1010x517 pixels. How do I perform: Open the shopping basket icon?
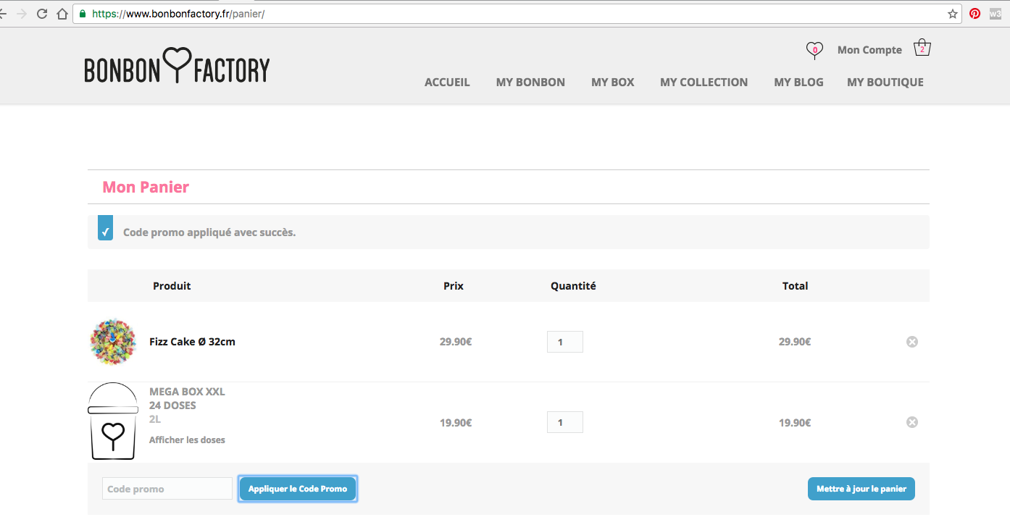[922, 48]
